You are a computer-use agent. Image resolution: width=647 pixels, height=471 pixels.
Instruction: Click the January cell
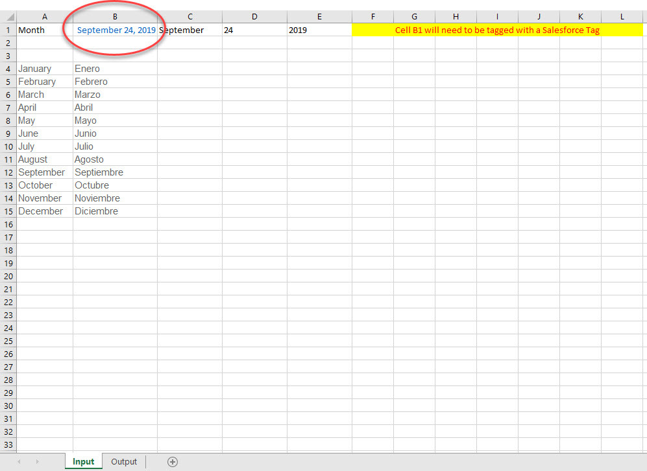[x=45, y=69]
